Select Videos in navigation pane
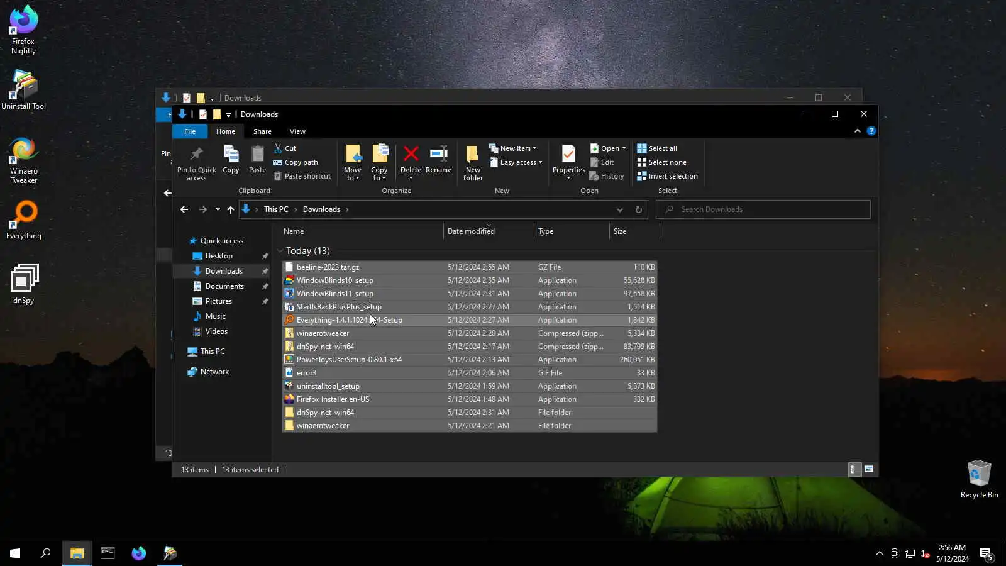This screenshot has height=566, width=1006. coord(216,331)
